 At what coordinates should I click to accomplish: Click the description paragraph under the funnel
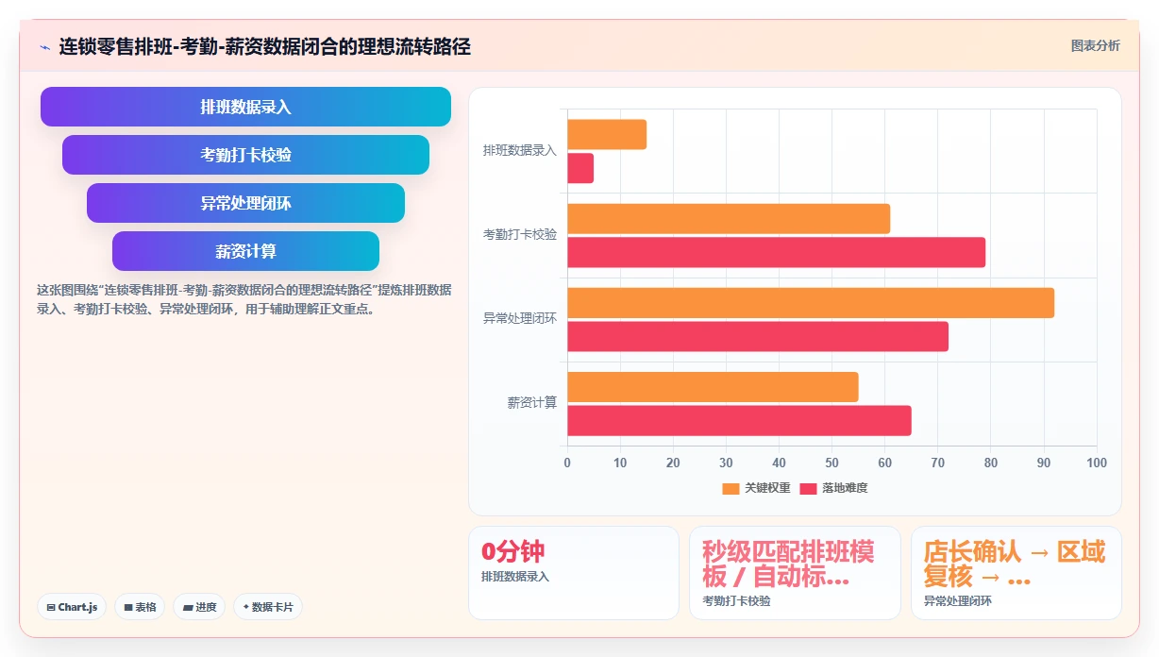244,299
